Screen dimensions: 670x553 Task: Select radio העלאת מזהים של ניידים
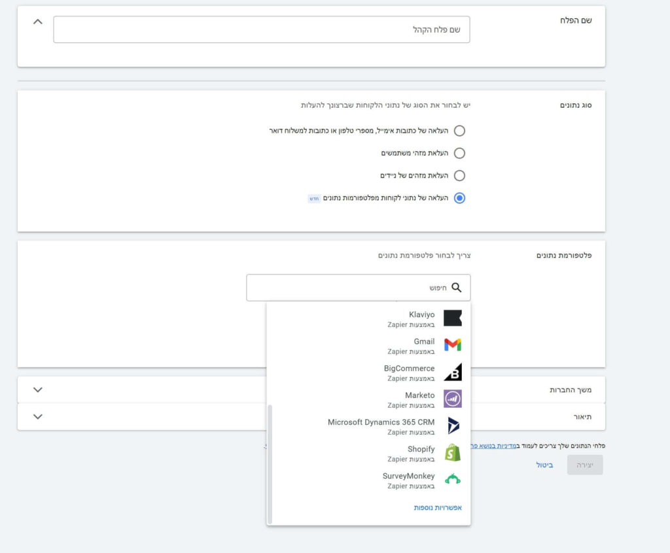pyautogui.click(x=459, y=175)
